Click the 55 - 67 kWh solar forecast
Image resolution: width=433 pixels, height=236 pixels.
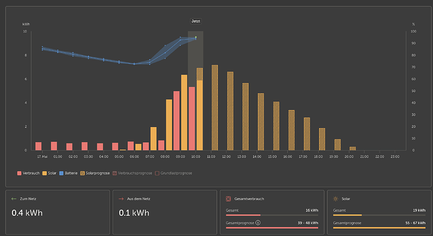(x=415, y=223)
